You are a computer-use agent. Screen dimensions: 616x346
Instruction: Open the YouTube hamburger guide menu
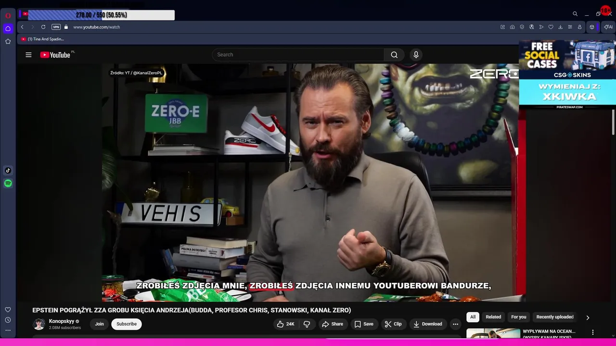click(x=28, y=55)
